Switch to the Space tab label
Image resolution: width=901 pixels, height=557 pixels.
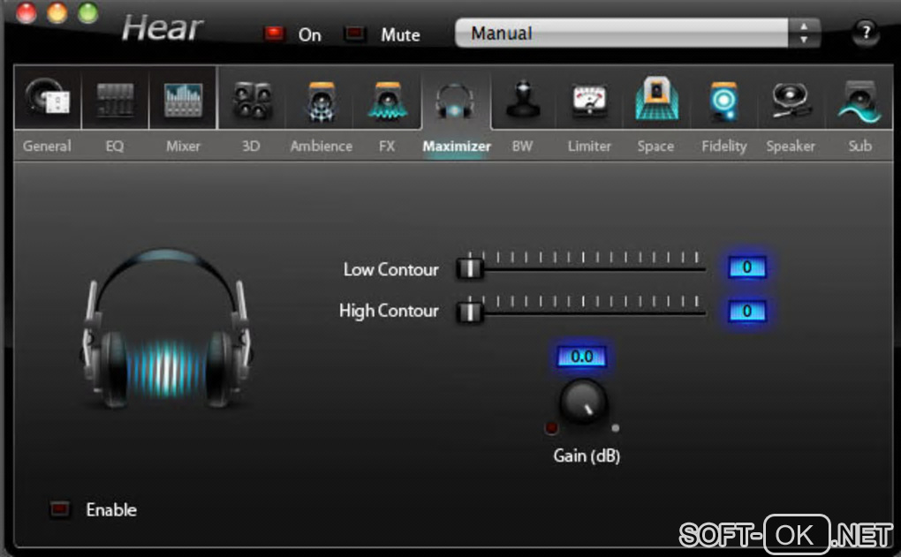pyautogui.click(x=655, y=146)
